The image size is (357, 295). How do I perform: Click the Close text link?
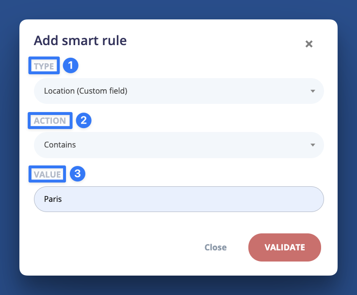coord(215,247)
